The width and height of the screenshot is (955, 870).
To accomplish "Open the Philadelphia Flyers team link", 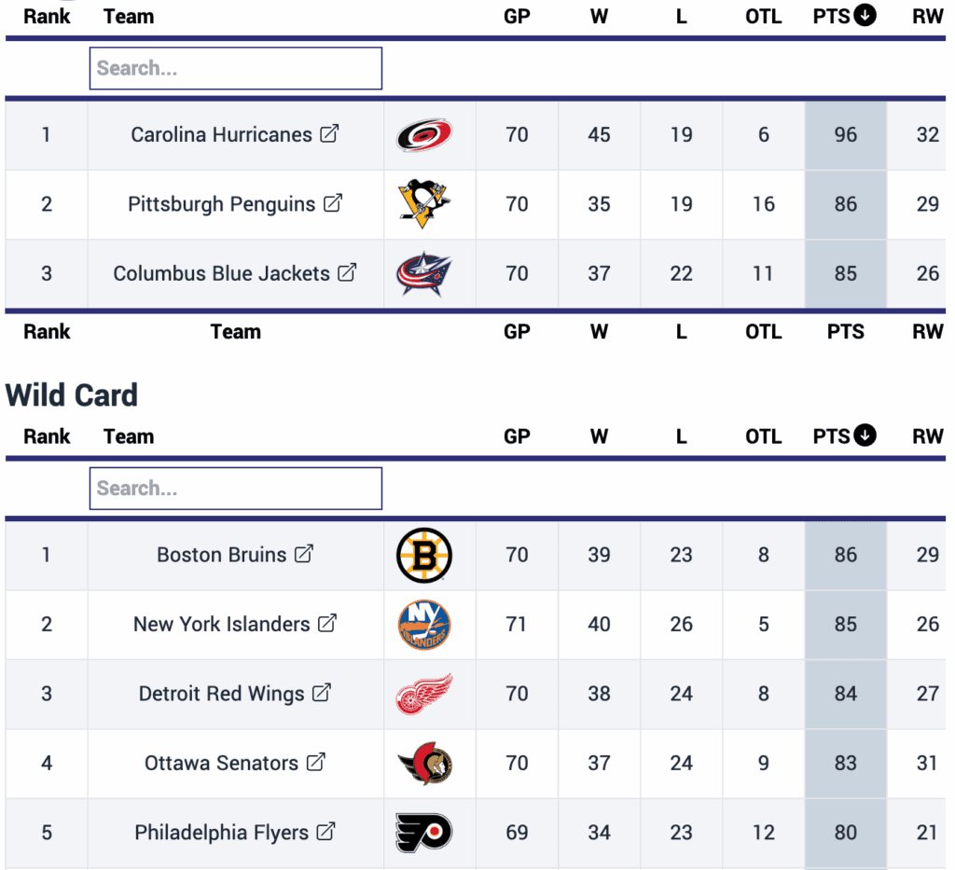I will pyautogui.click(x=221, y=832).
